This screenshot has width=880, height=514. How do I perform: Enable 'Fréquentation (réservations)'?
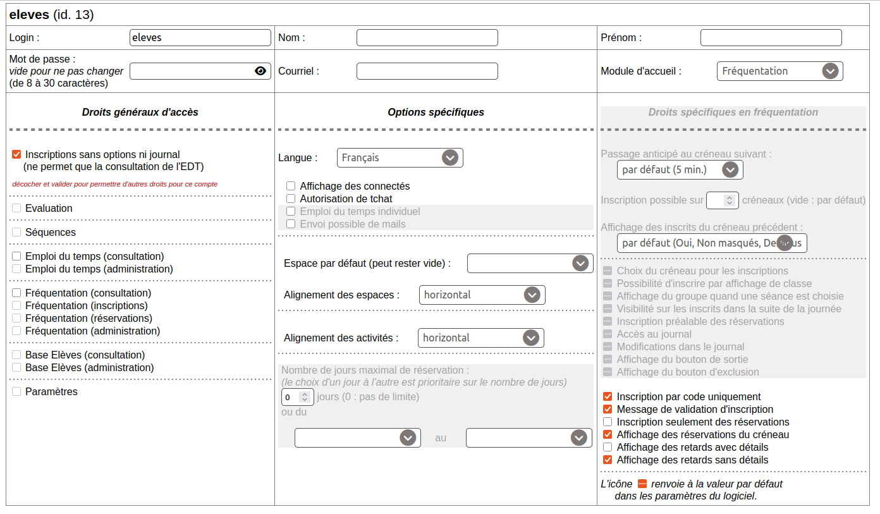point(16,318)
